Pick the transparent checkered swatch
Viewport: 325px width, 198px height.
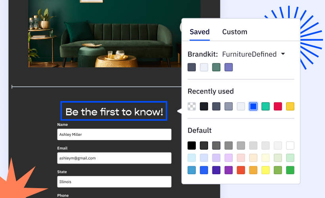[191, 106]
